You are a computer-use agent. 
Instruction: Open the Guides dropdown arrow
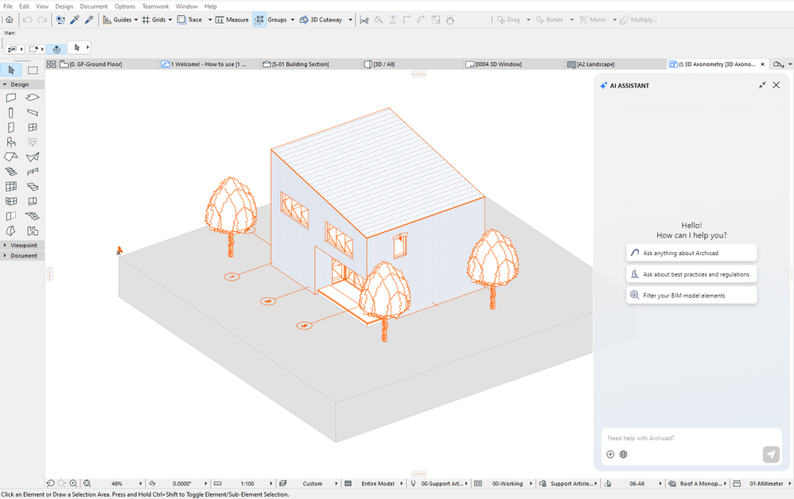pyautogui.click(x=136, y=19)
